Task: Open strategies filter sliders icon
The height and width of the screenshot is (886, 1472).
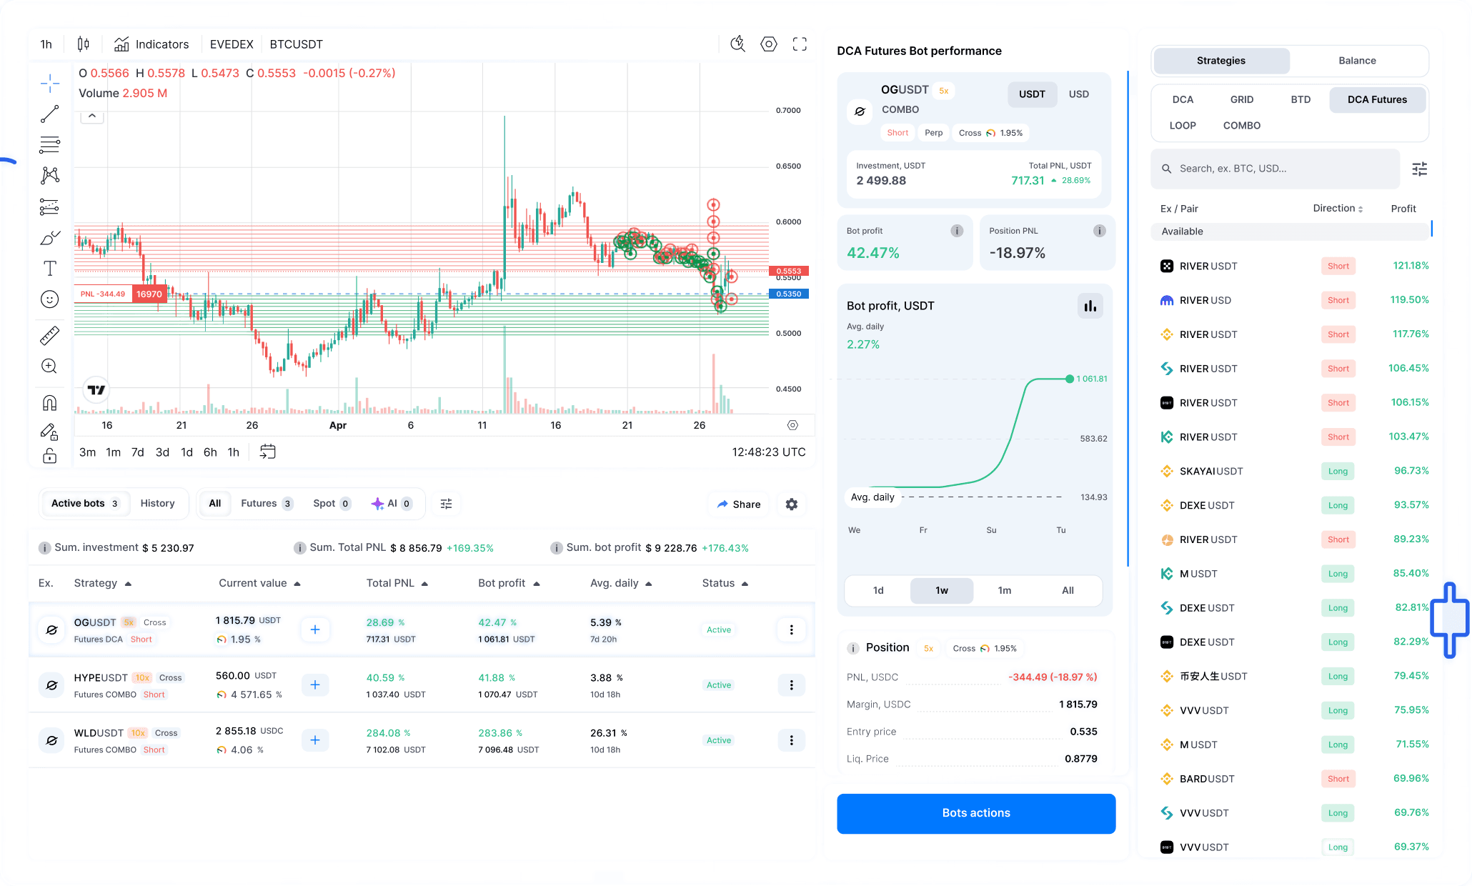Action: point(1420,169)
